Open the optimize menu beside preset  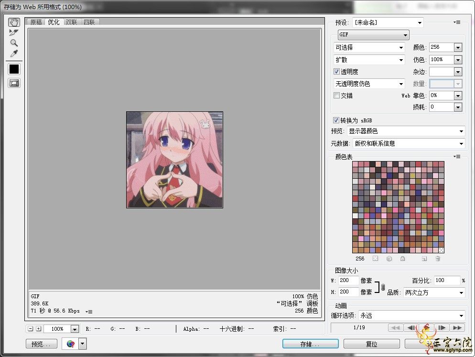(x=457, y=22)
